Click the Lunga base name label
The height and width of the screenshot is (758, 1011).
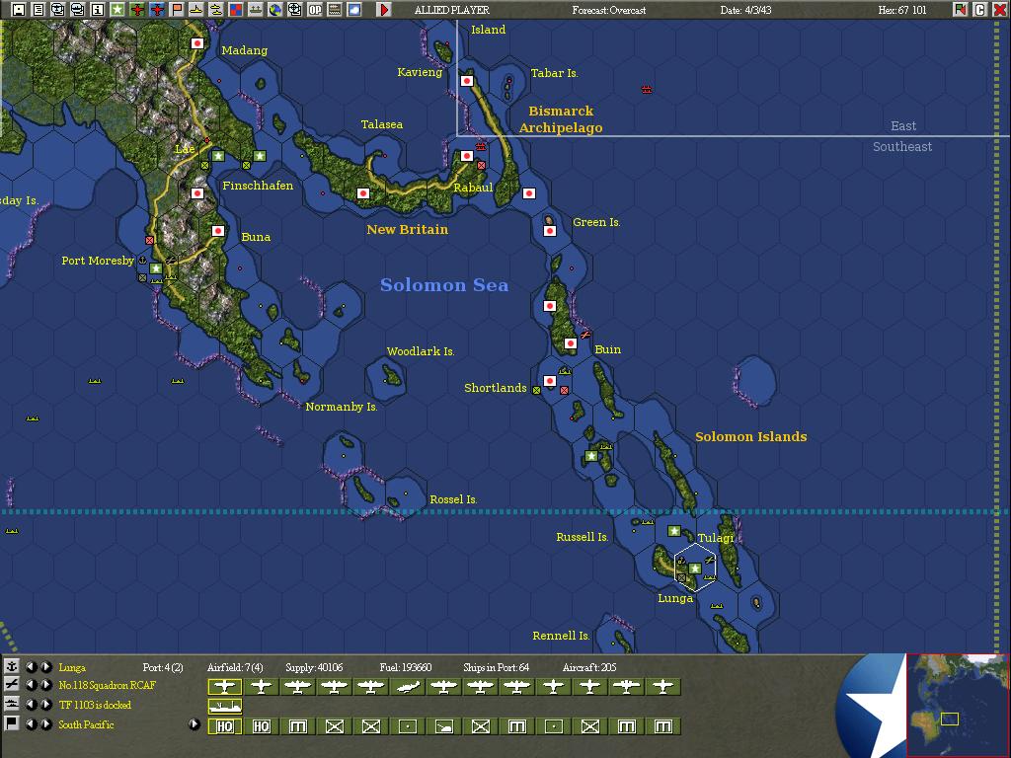(71, 667)
